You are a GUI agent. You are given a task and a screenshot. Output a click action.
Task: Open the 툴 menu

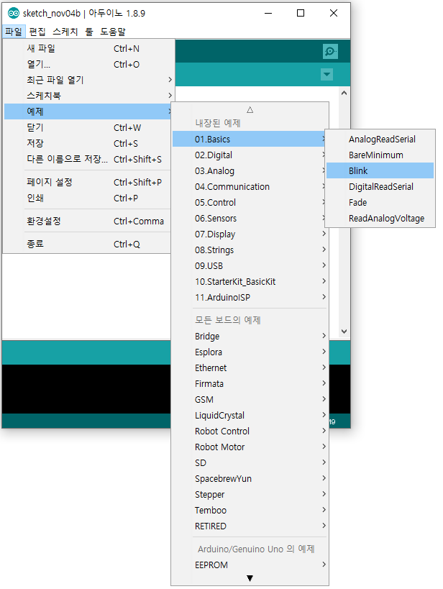click(89, 32)
